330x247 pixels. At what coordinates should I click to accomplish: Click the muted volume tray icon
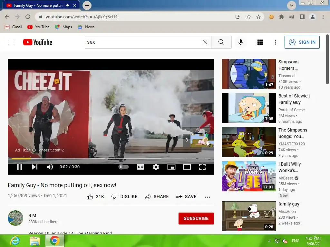(x=285, y=241)
